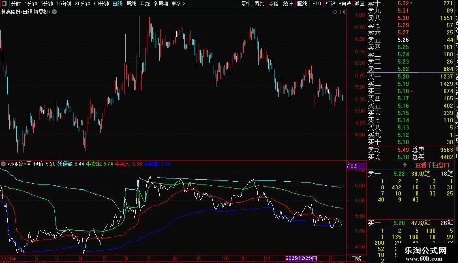Screen dimensions: 458x263
Task: Select the 卖四 5.25 order row
Action: 411,47
